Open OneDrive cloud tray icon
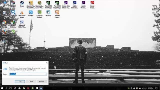 pos(134,88)
